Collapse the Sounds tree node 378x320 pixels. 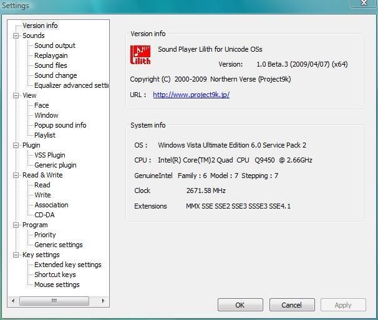[16, 36]
